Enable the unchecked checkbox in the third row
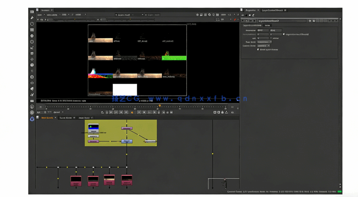Screen dimensions: 358x197 (x=271, y=38)
